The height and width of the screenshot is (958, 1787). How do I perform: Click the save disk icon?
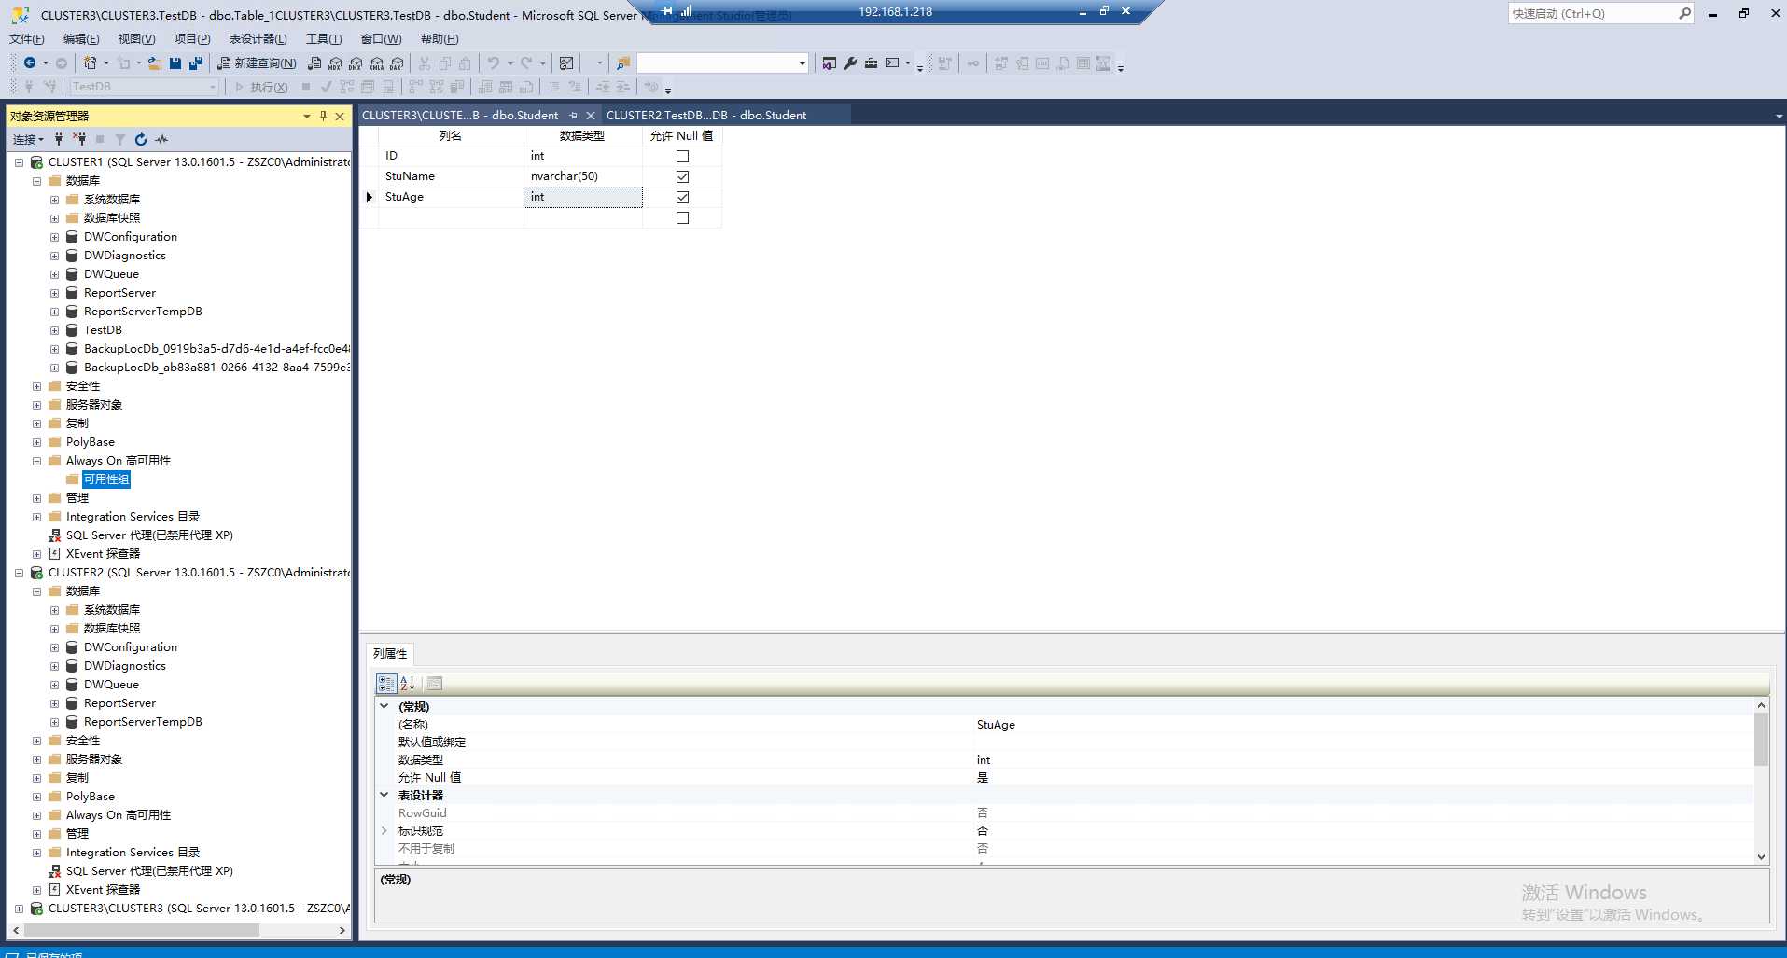(x=175, y=63)
